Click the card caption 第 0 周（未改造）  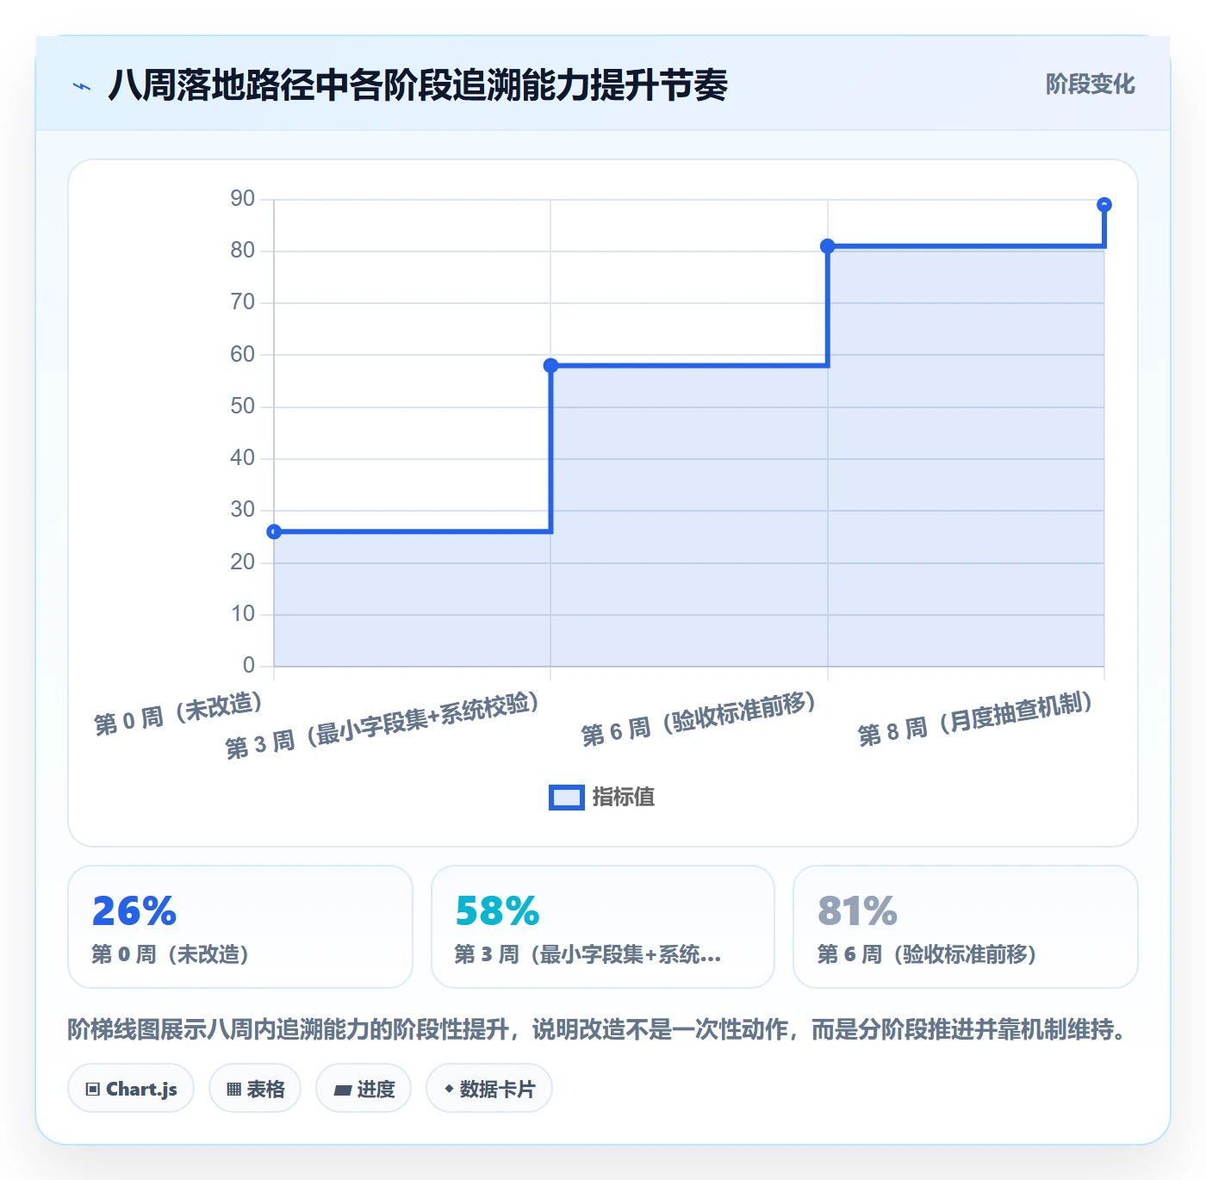[171, 954]
